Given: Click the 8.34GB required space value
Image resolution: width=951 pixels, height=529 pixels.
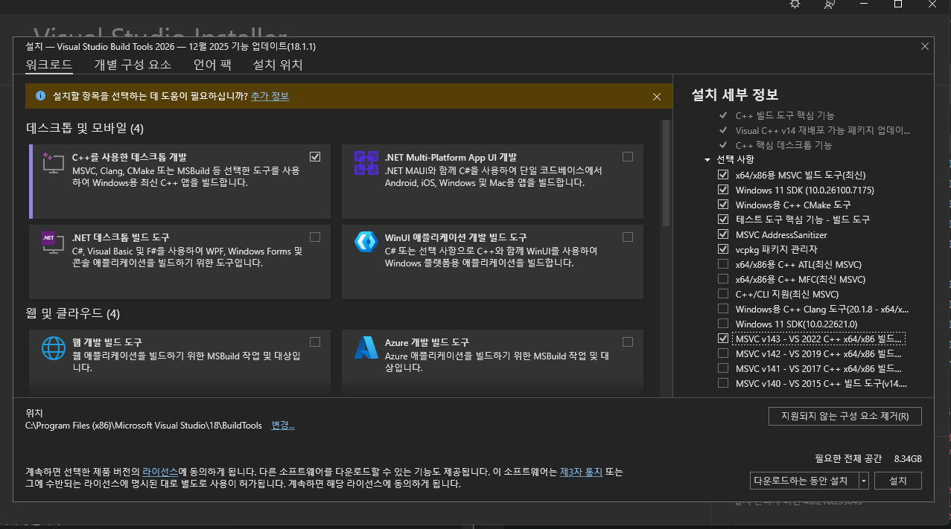Looking at the screenshot, I should (x=908, y=458).
